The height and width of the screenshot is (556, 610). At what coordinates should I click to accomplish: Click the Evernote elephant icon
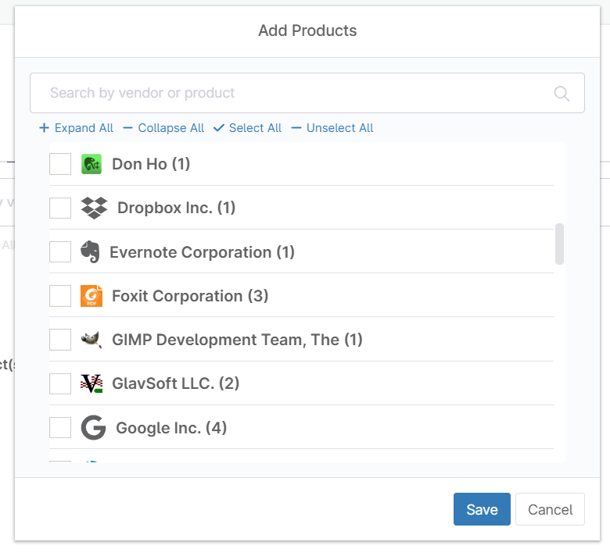(x=90, y=251)
